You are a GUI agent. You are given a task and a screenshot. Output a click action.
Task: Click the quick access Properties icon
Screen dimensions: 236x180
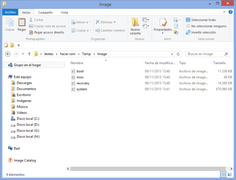click(6, 45)
